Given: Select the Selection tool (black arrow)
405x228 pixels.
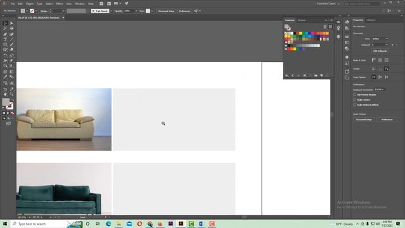Looking at the screenshot, I should click(5, 23).
